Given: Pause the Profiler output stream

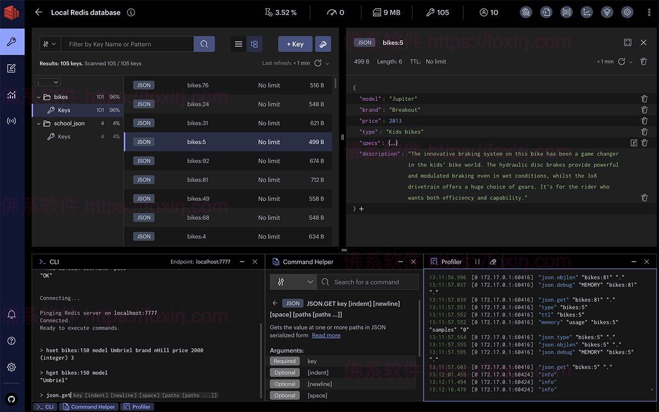Looking at the screenshot, I should tap(477, 262).
